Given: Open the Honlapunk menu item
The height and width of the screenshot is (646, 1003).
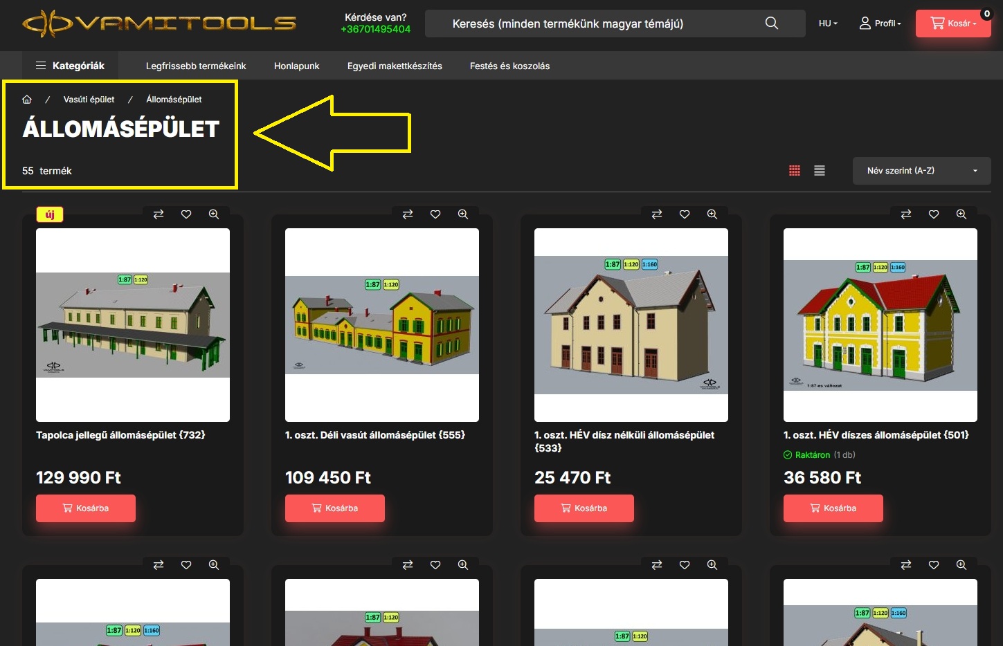Looking at the screenshot, I should (x=297, y=66).
